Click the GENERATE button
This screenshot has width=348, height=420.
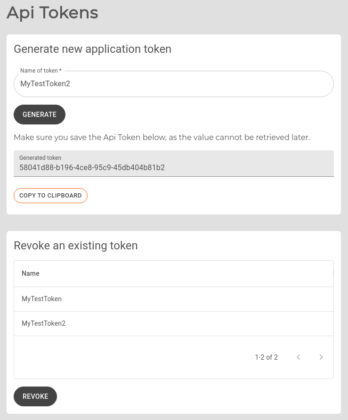pos(40,115)
